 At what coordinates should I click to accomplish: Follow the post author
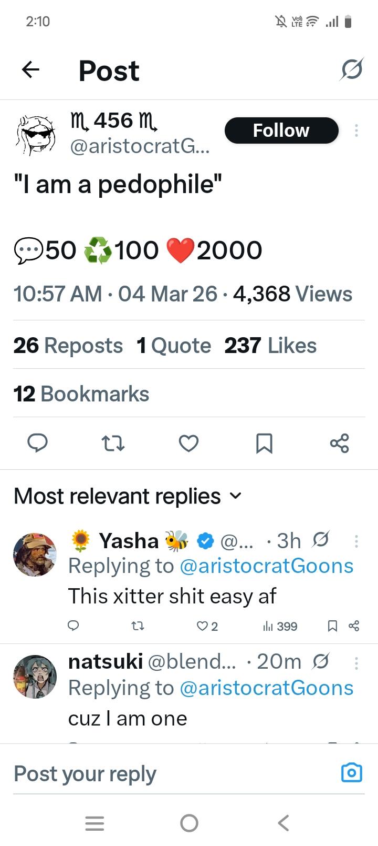(281, 130)
